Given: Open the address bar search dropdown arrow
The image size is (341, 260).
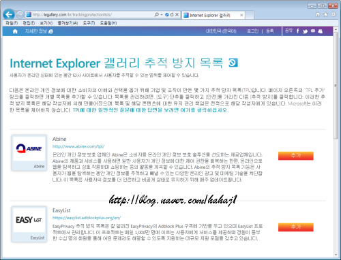Looking at the screenshot, I should pyautogui.click(x=162, y=15).
